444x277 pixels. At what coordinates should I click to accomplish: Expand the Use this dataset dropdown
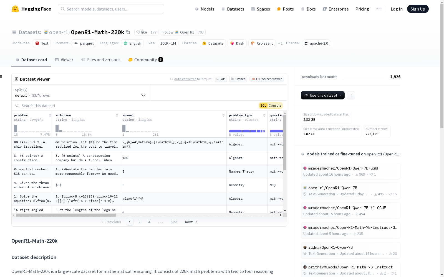(x=323, y=95)
